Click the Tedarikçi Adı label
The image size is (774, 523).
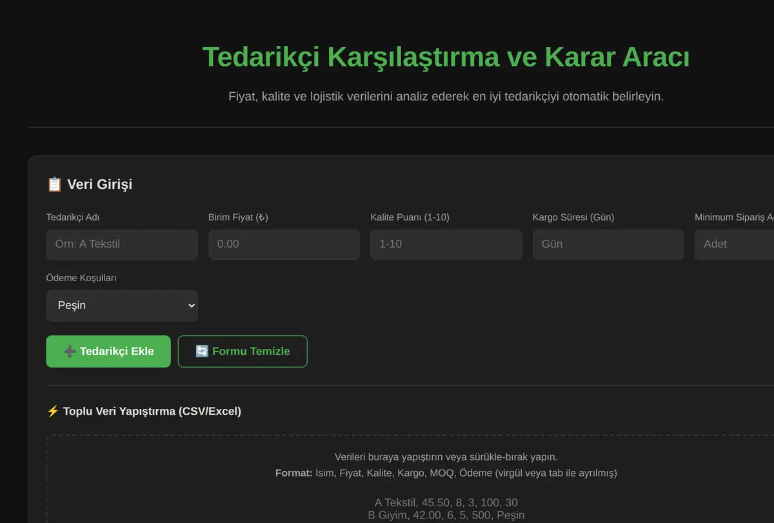point(73,217)
